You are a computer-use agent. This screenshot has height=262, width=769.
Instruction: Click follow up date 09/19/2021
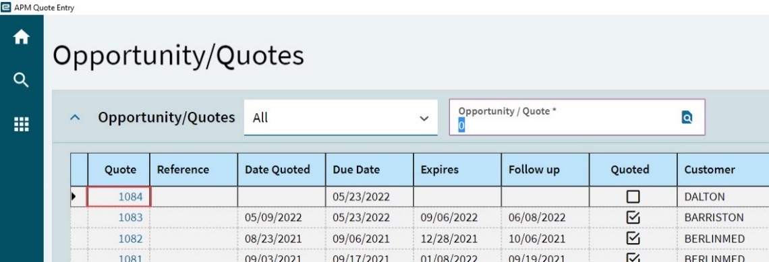[x=545, y=256]
